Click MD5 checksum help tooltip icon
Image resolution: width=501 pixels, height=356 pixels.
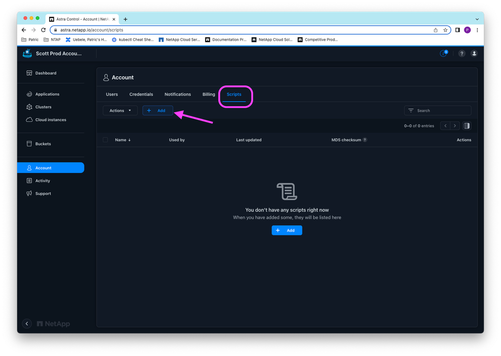[365, 140]
